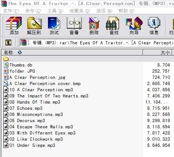
Task: Select 05 Decorus.mp3 file name
Action: pos(27,121)
